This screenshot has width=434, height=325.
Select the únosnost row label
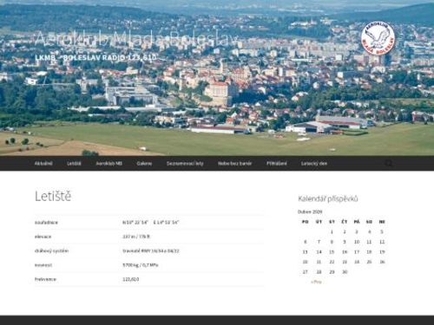coord(43,265)
